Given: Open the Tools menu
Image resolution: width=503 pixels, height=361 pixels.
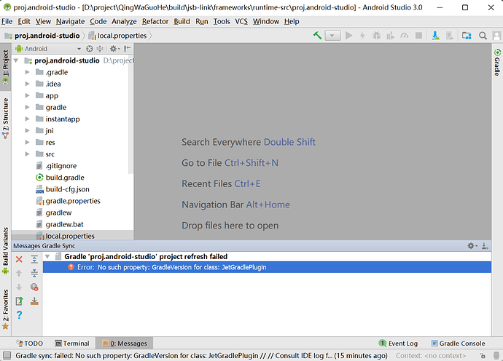Looking at the screenshot, I should point(222,21).
